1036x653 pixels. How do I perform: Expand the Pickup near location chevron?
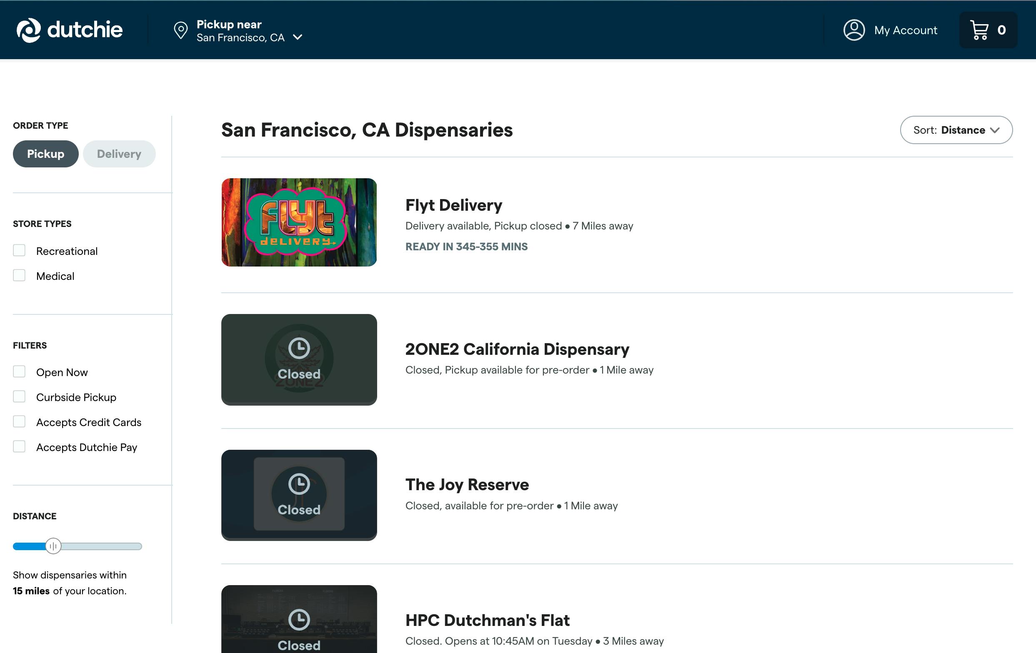(x=297, y=37)
